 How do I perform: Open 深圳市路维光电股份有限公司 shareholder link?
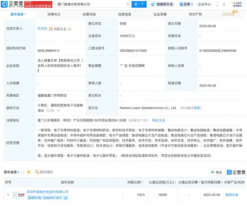click(48, 192)
